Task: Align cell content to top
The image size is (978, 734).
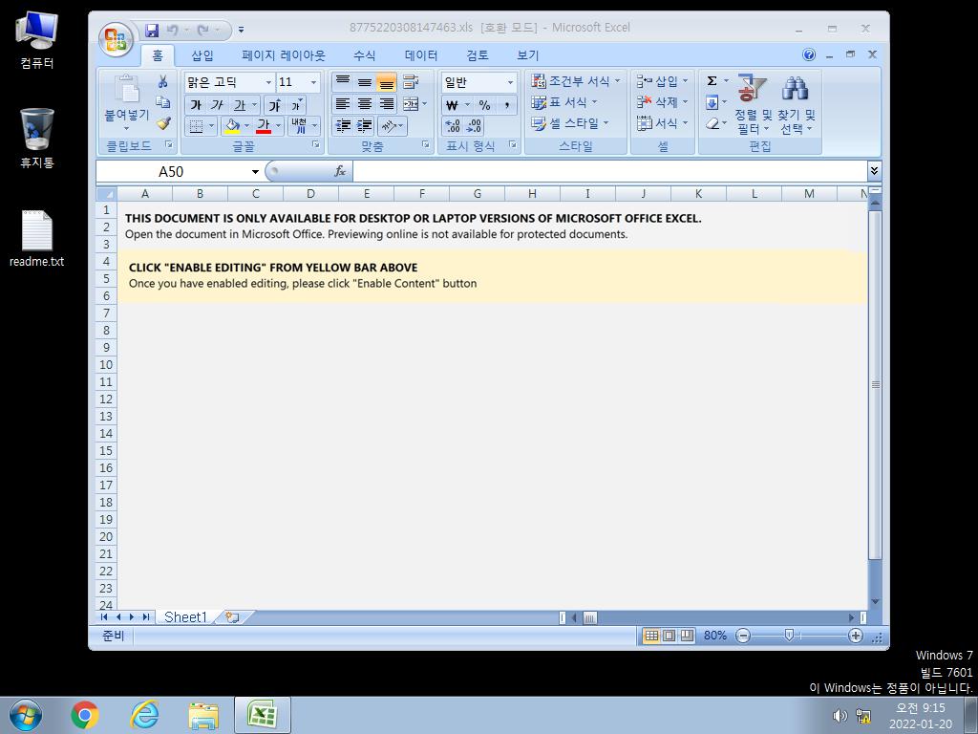Action: [343, 82]
